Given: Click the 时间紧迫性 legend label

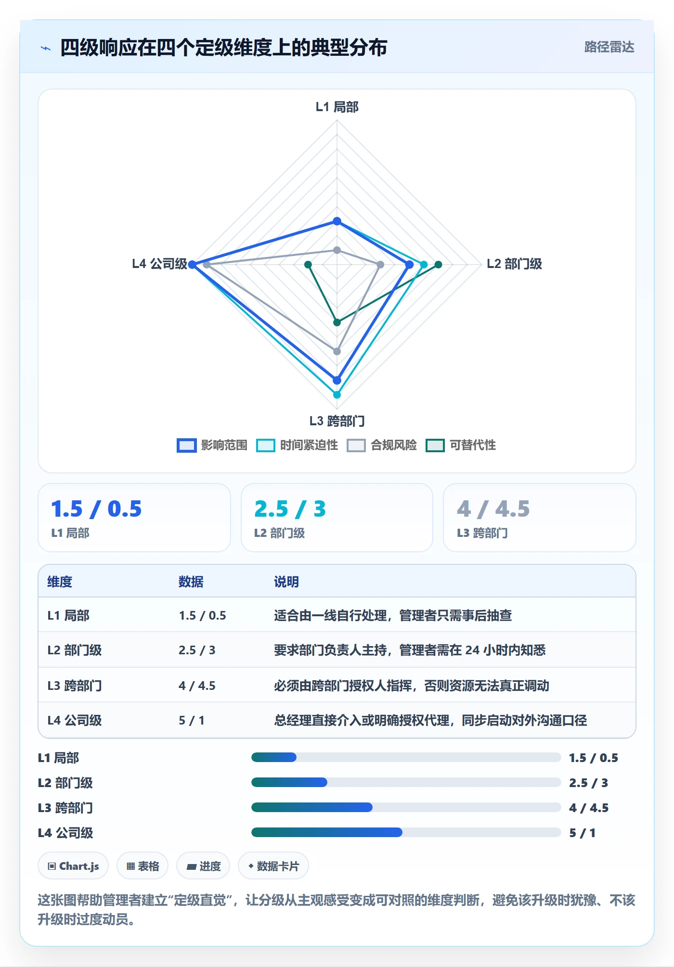Looking at the screenshot, I should pyautogui.click(x=309, y=445).
